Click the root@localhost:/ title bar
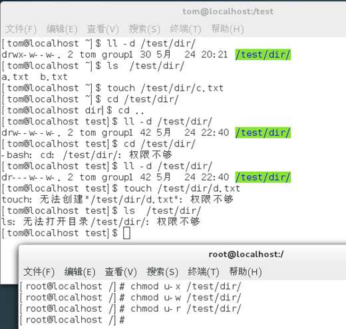The width and height of the screenshot is (346, 329). (x=246, y=254)
